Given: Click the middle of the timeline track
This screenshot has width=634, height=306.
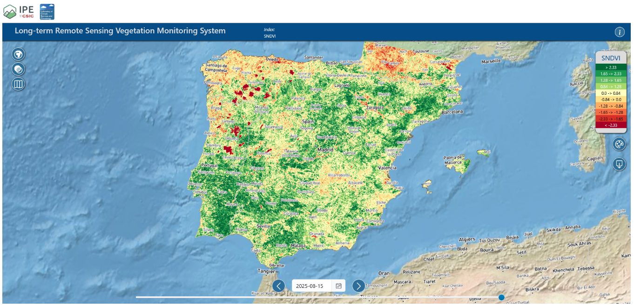Looking at the screenshot, I should point(318,297).
